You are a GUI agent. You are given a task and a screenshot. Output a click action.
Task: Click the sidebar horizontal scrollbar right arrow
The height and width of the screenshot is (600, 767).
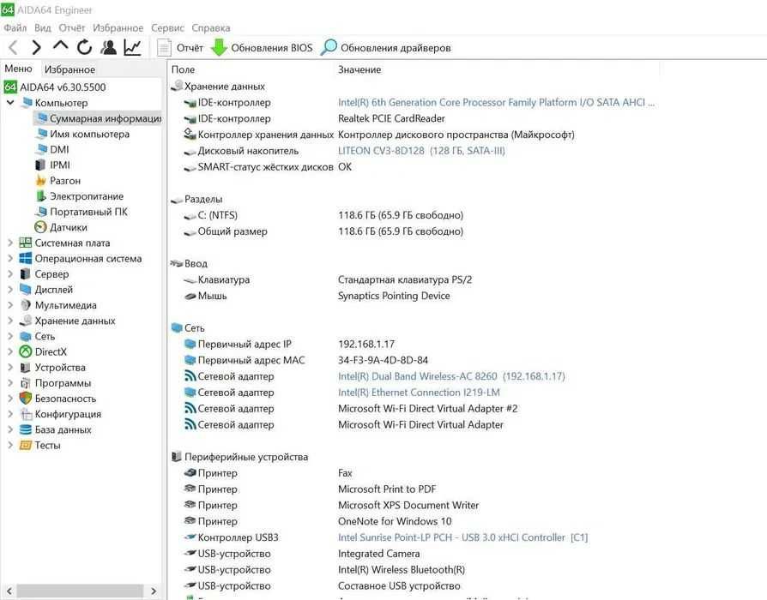tap(154, 591)
